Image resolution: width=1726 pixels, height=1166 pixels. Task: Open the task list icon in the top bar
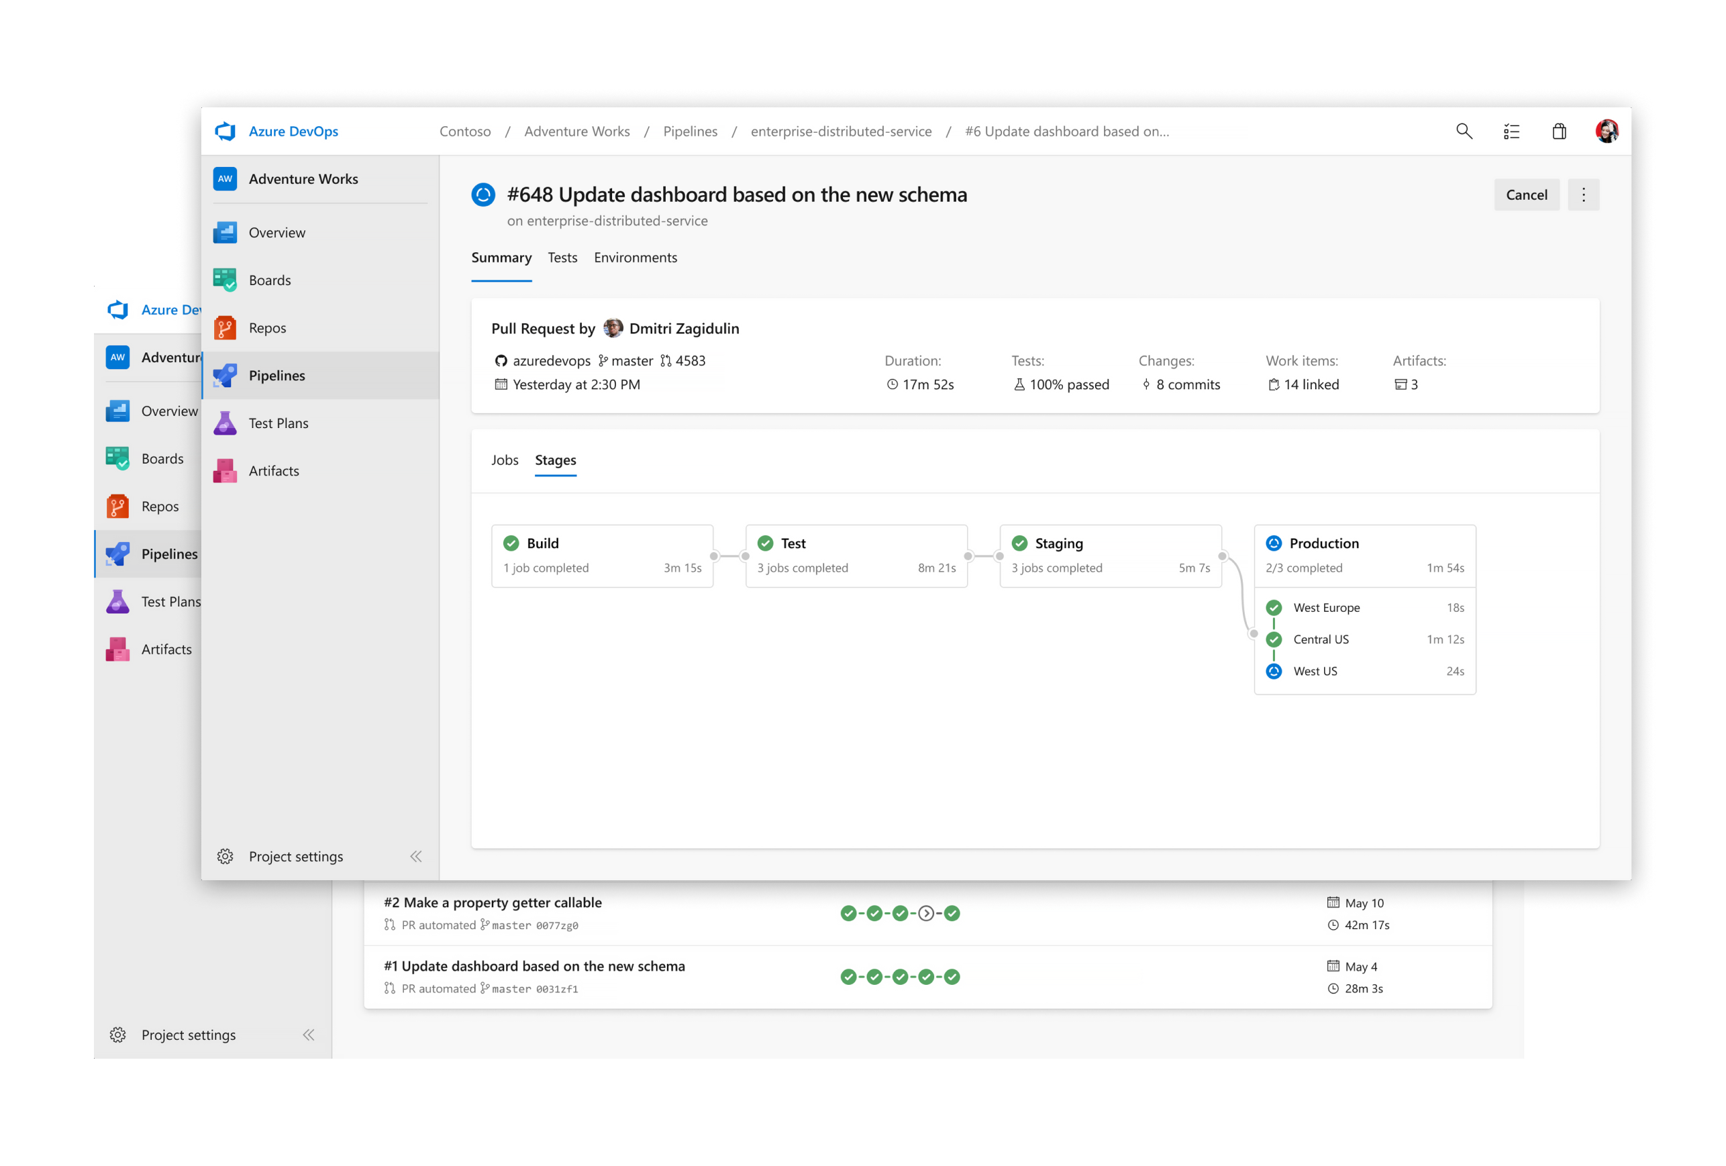coord(1511,131)
